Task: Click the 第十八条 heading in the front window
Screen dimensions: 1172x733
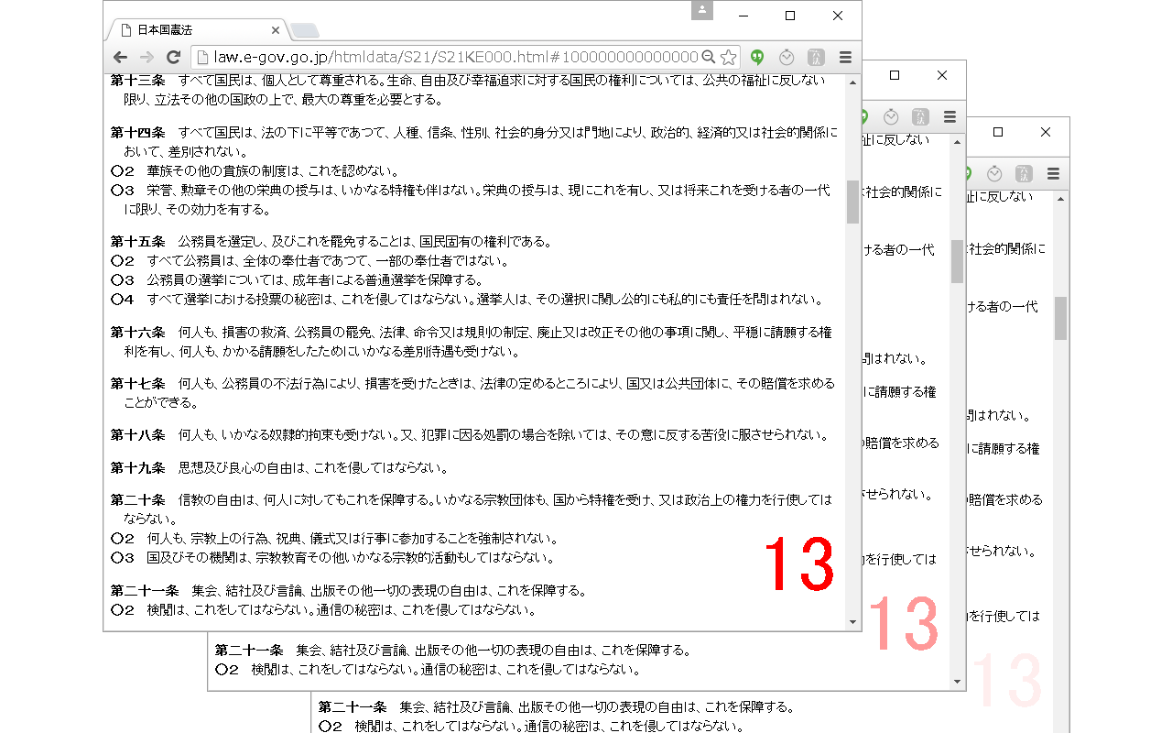Action: pos(138,435)
